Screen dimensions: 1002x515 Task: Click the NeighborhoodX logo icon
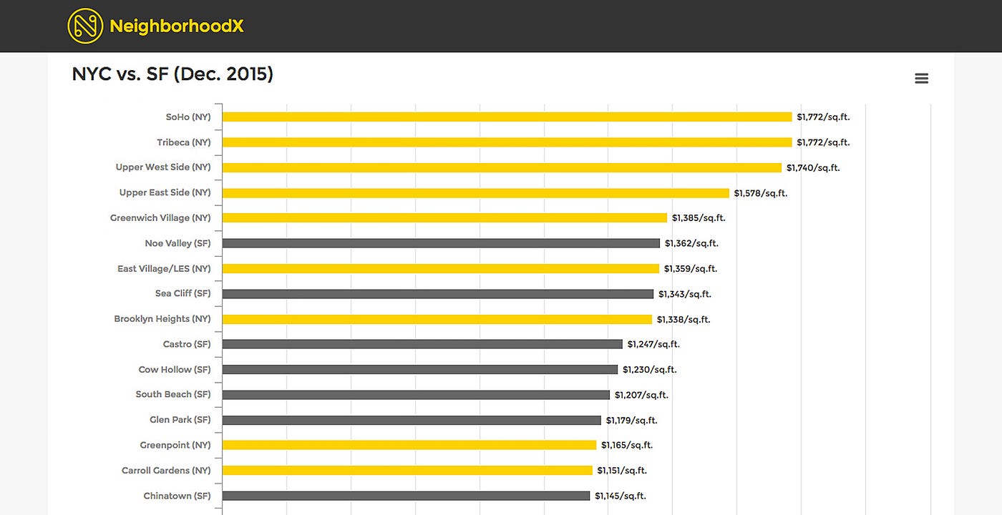tap(85, 26)
